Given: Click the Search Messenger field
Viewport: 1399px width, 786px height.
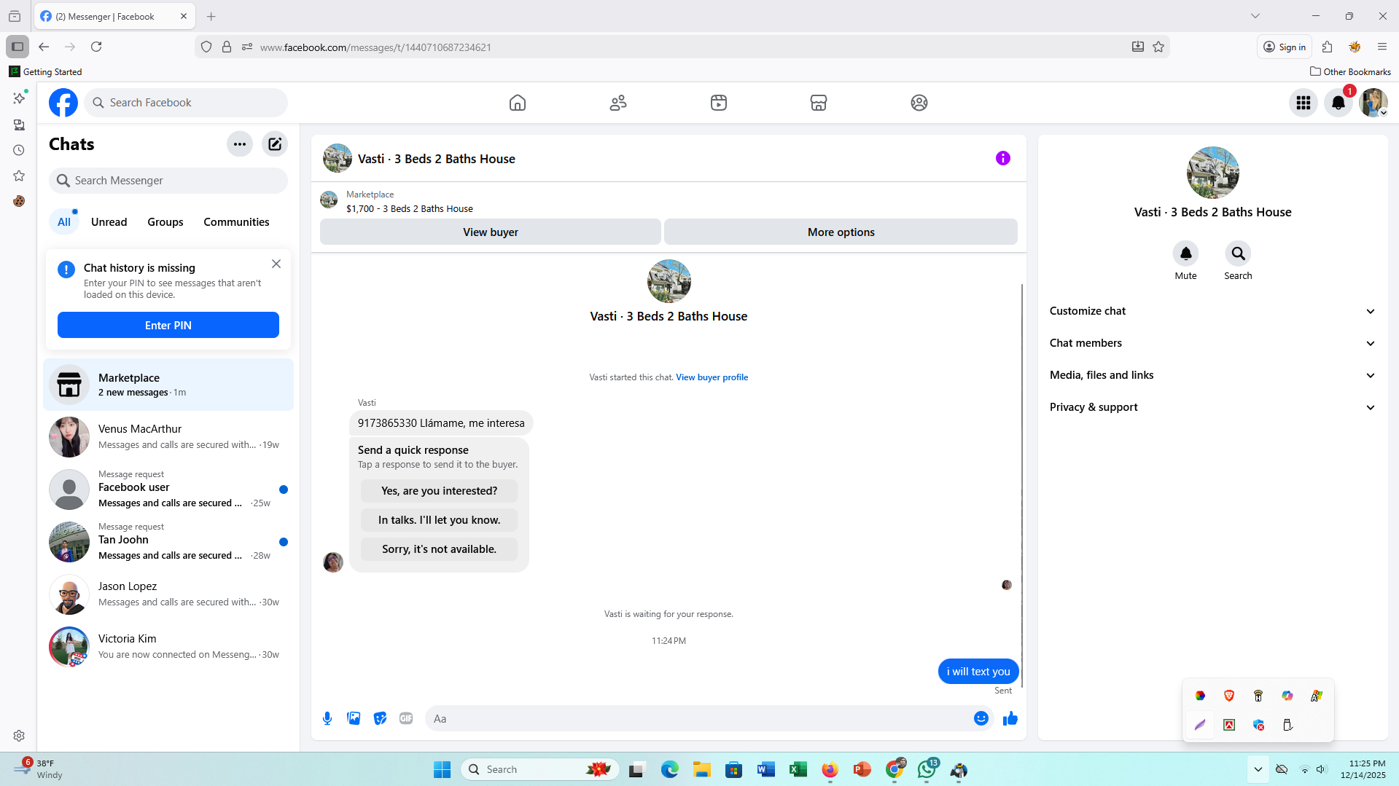Looking at the screenshot, I should [x=168, y=181].
